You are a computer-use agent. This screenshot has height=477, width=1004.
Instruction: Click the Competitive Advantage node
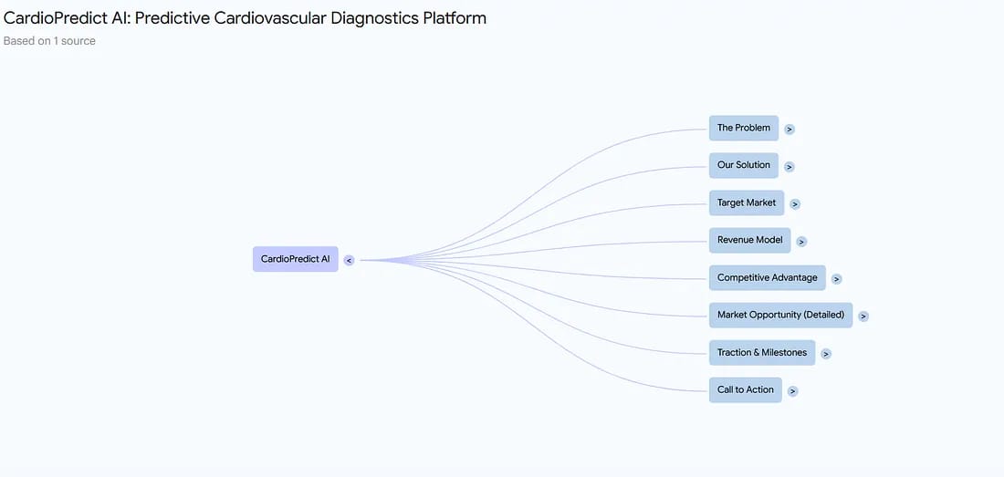[768, 277]
